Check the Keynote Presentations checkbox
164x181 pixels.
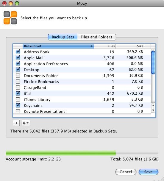18,111
